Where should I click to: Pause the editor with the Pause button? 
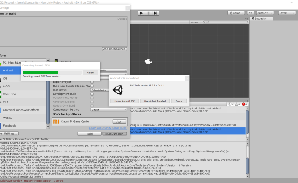coord(149,13)
